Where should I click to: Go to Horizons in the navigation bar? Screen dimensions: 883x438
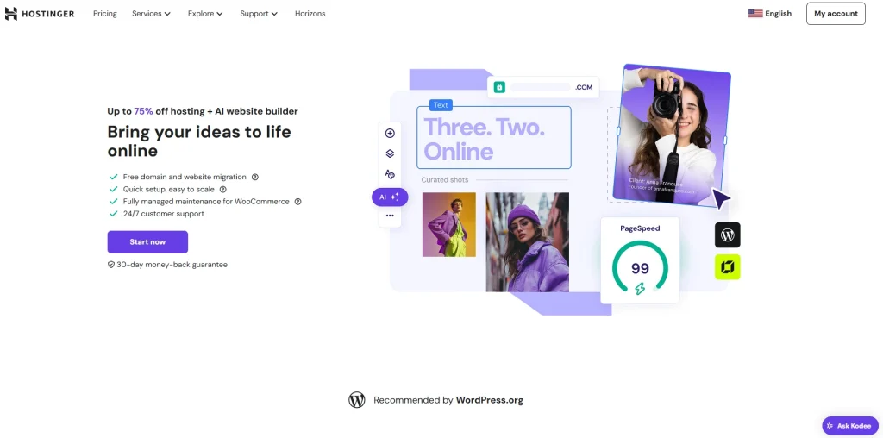(310, 14)
